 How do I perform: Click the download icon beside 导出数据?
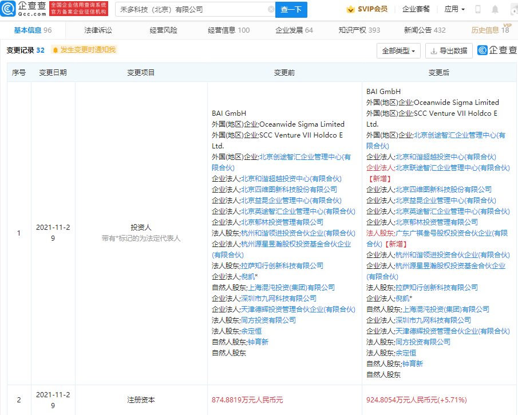coord(434,51)
